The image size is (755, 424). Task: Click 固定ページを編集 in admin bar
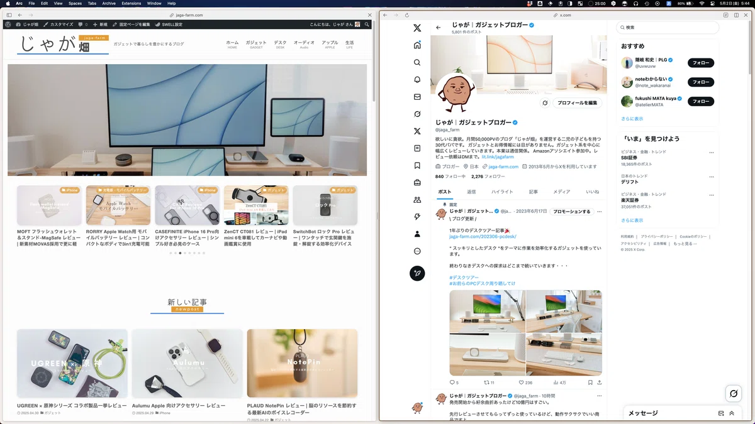pos(131,24)
